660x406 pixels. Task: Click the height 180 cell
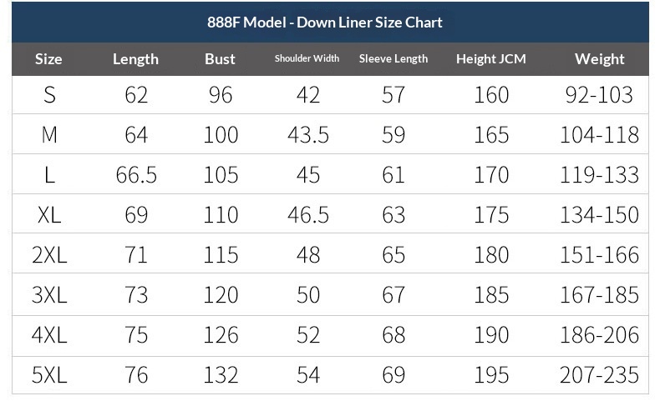point(491,255)
